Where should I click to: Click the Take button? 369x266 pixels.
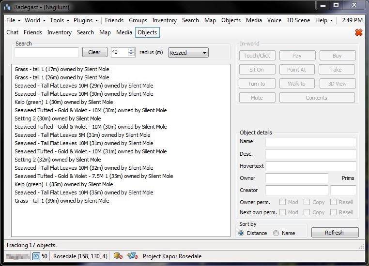pos(337,70)
